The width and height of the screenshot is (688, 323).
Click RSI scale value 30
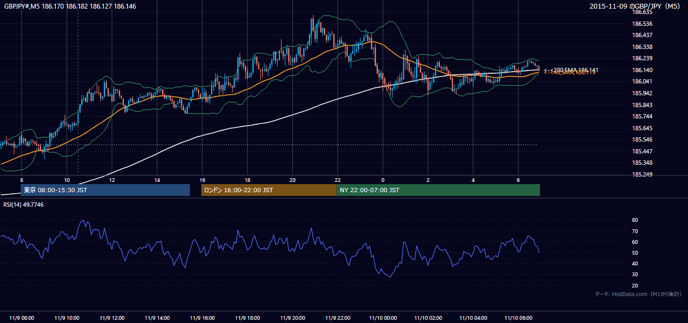tap(635, 275)
